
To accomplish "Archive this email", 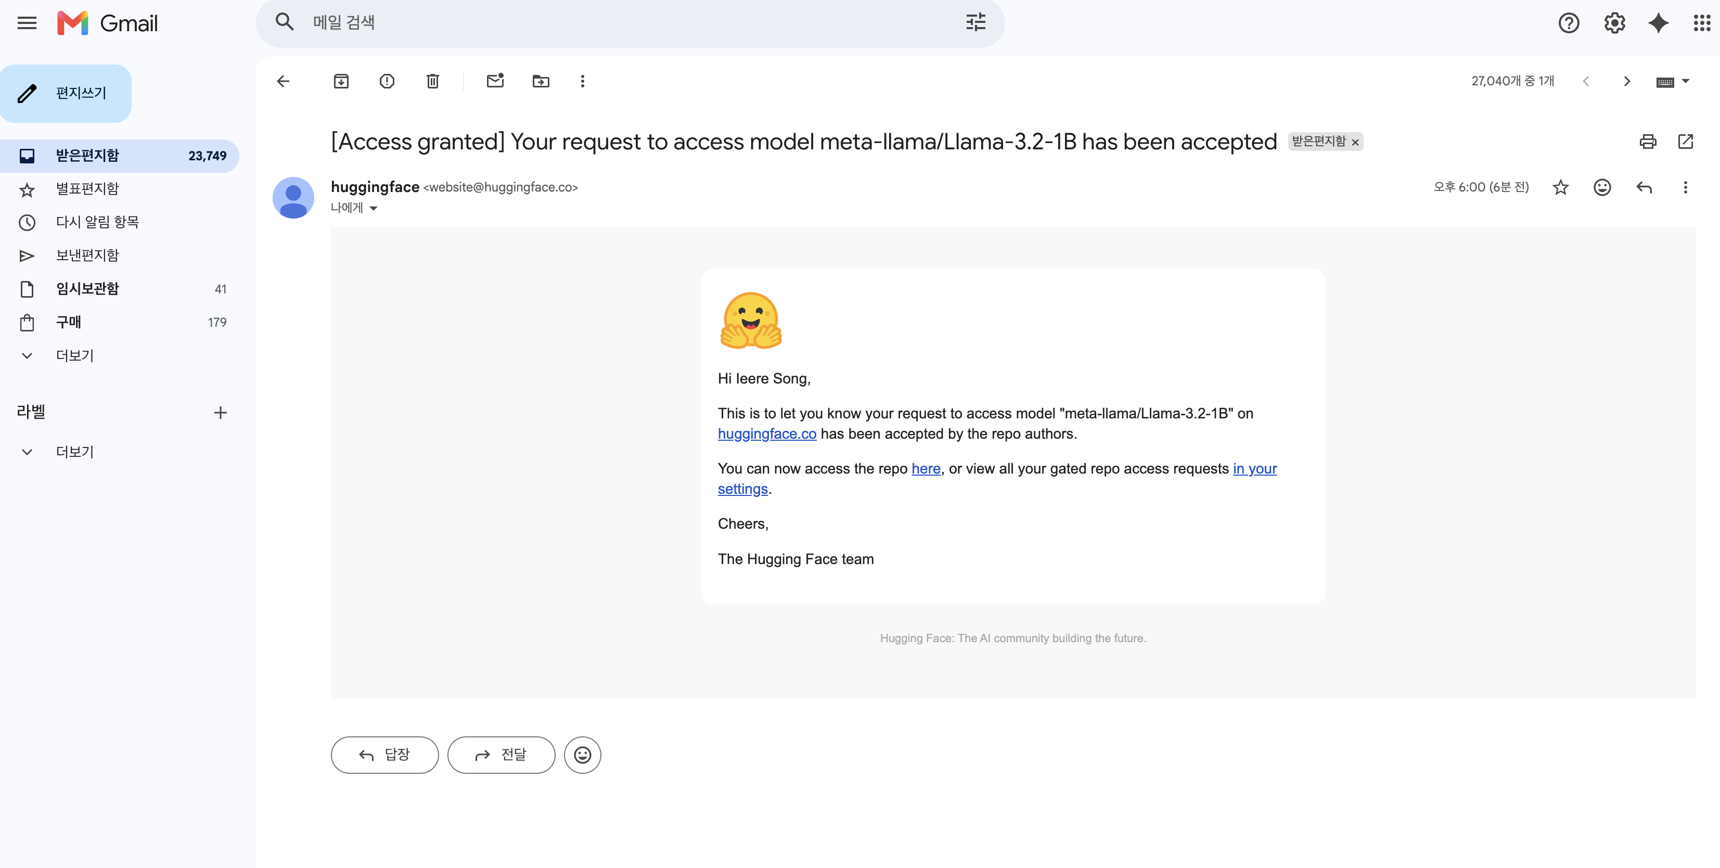I will [341, 82].
